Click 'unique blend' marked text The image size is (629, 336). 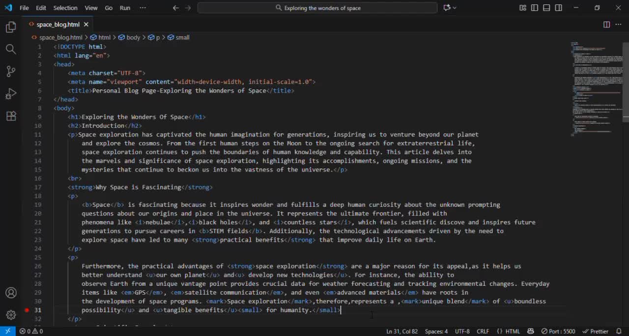pyautogui.click(x=443, y=301)
